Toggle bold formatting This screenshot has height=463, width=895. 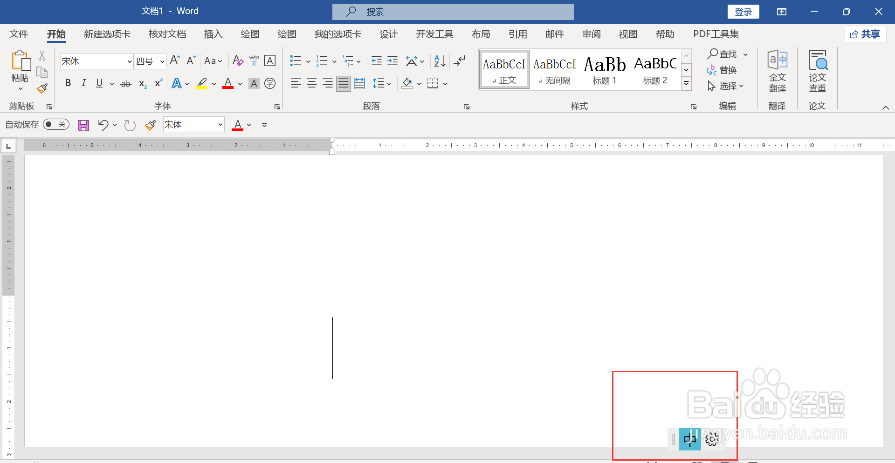click(x=68, y=83)
